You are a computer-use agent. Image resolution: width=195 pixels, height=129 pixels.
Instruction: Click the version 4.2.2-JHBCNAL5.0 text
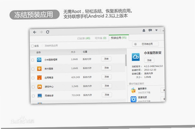153,66
